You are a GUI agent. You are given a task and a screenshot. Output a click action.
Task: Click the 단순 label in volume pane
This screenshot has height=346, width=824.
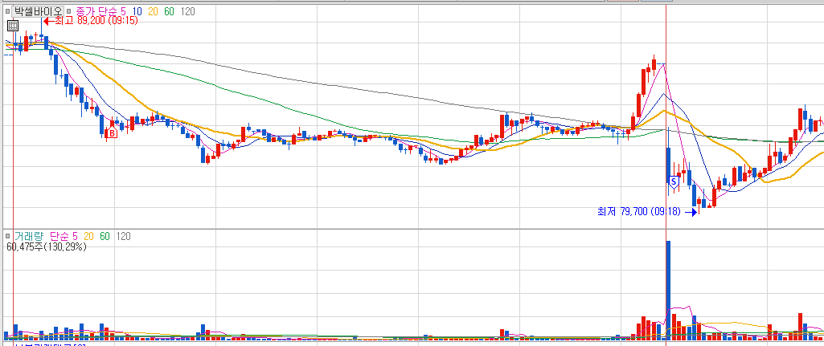point(60,236)
